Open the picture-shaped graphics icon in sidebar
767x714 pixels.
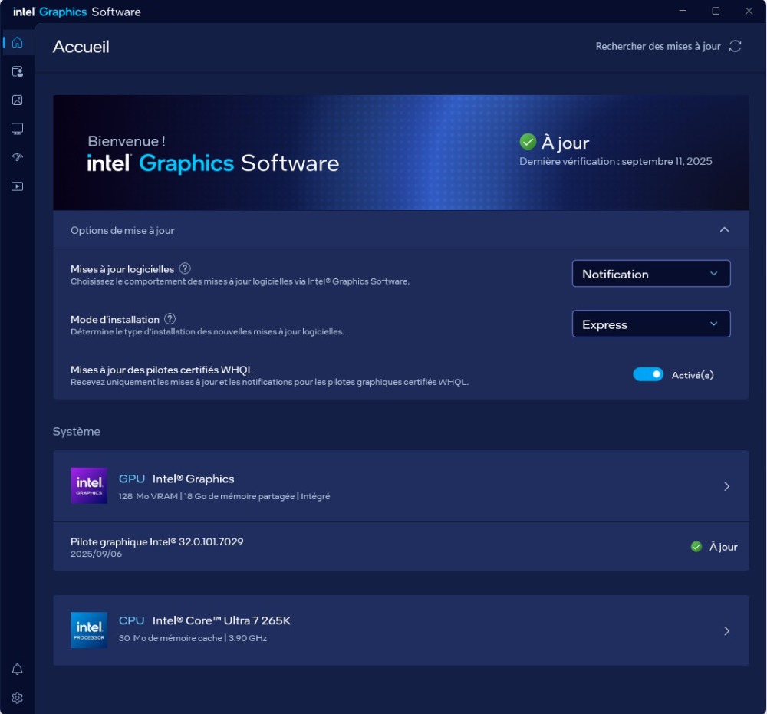pos(17,100)
